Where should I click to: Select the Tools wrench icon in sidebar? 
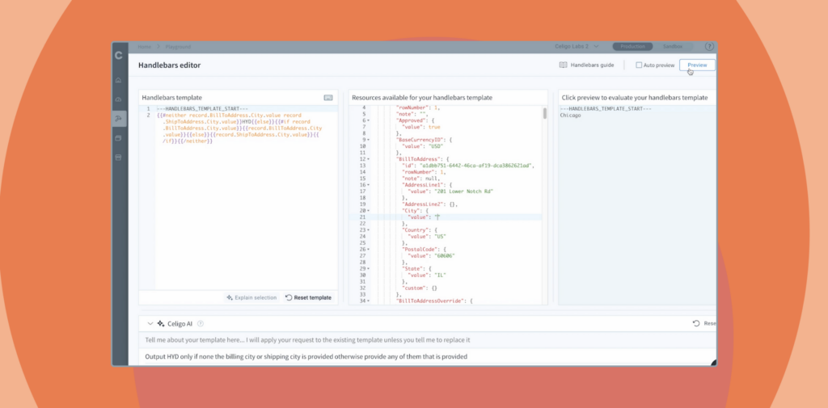click(119, 119)
